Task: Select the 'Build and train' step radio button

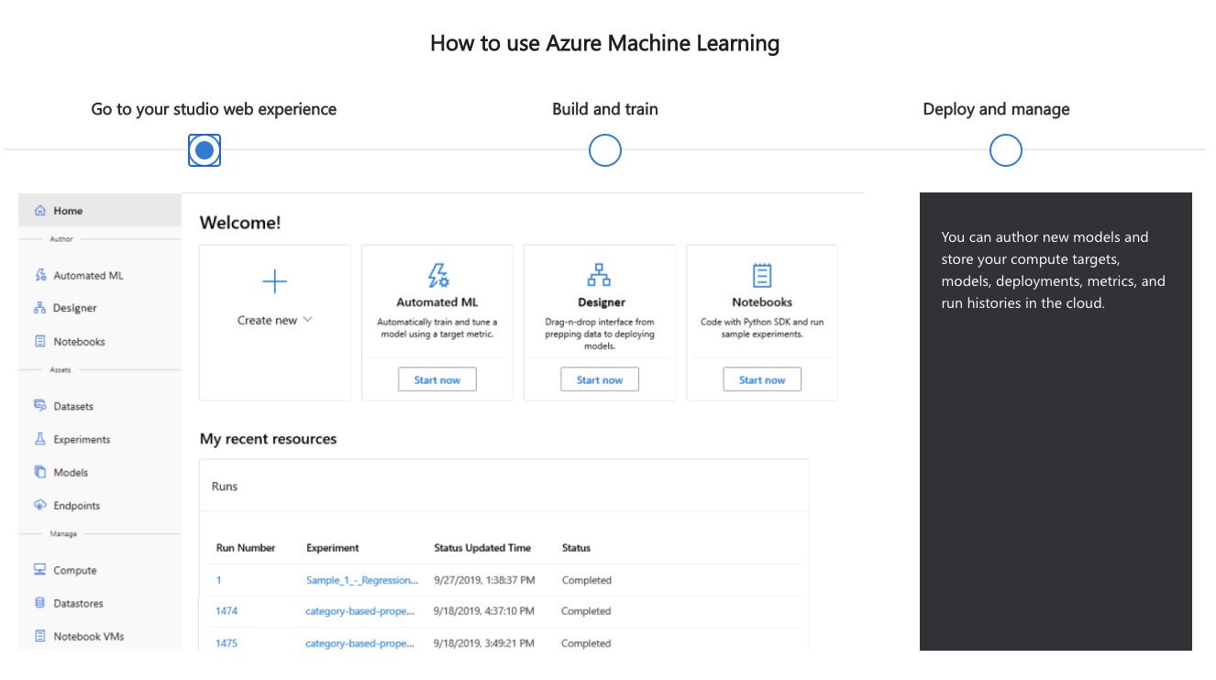Action: tap(605, 149)
